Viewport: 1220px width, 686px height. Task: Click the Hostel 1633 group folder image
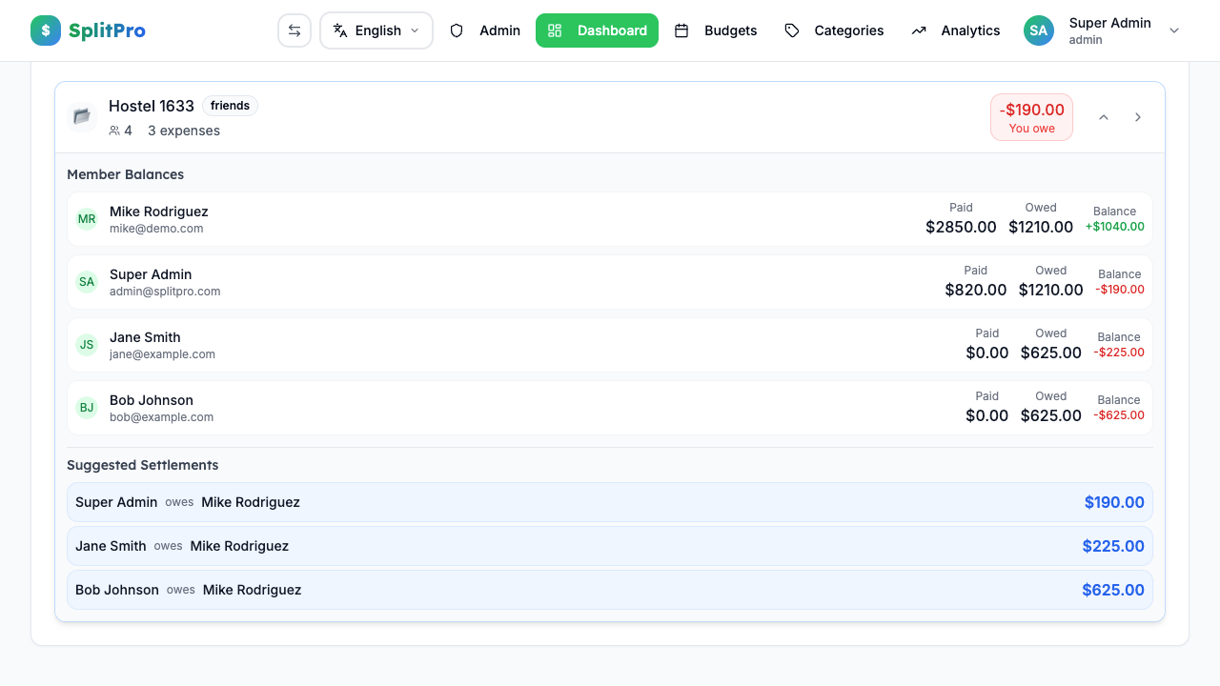81,116
